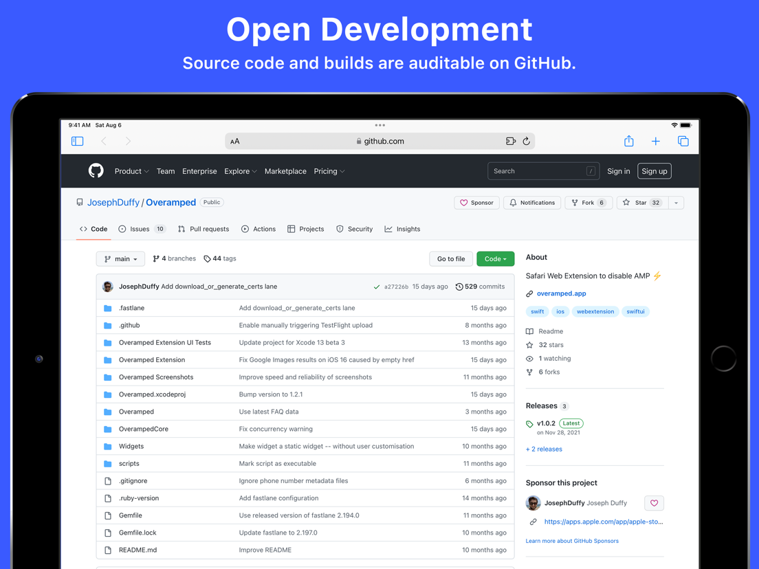Viewport: 759px width, 569px height.
Task: Open the green Code dropdown
Action: coord(495,259)
